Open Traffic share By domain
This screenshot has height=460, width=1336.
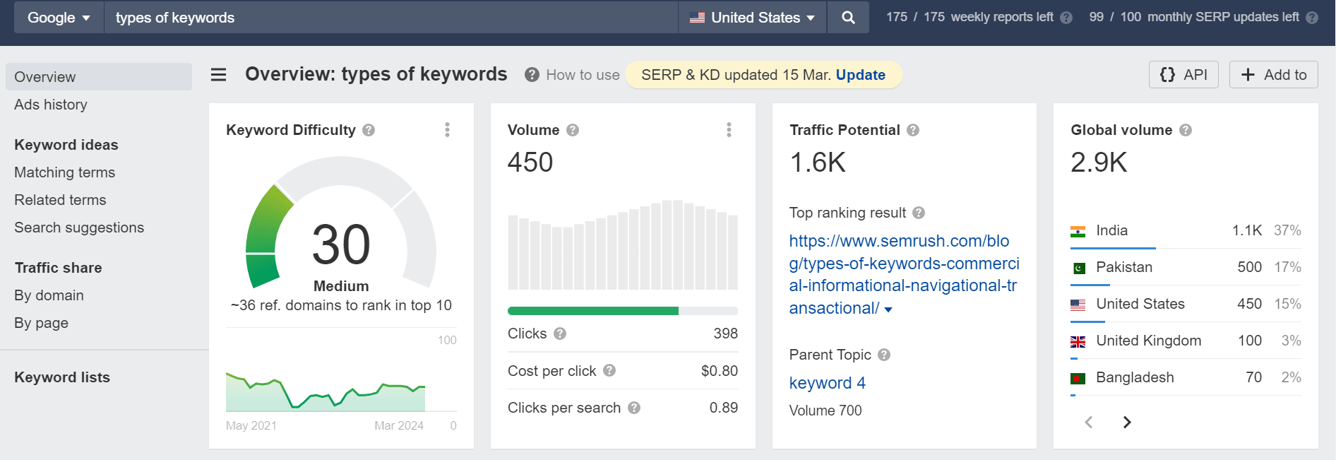pos(49,295)
